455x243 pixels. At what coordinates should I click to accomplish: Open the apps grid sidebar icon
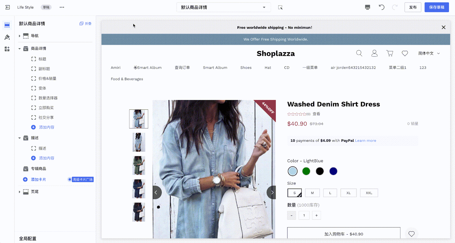click(7, 49)
